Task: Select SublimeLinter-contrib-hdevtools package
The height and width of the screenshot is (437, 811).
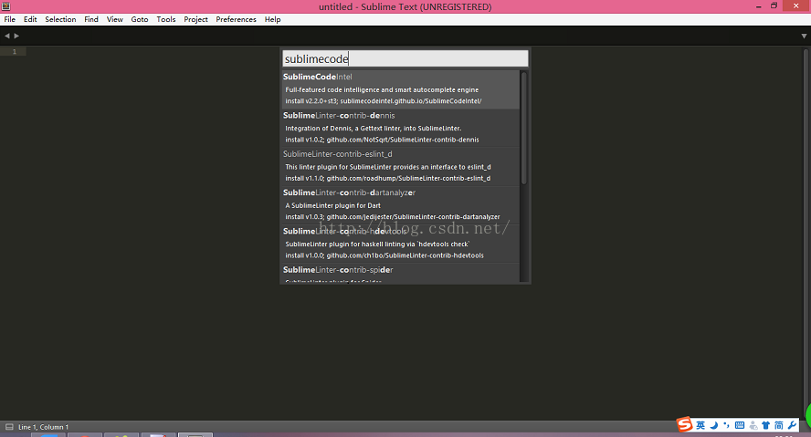Action: 401,244
